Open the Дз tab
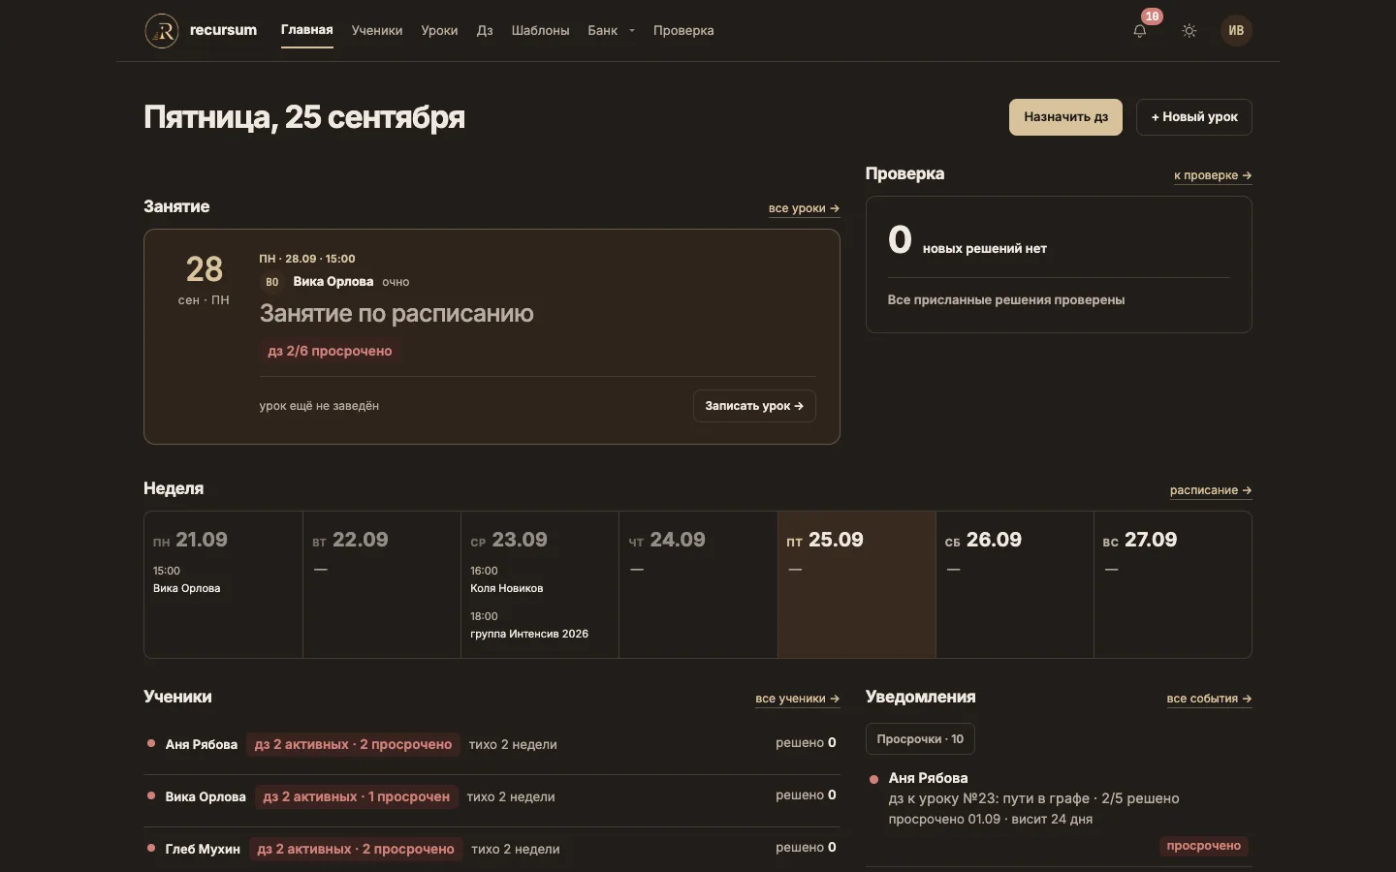Screen dimensions: 1396x872 tap(485, 31)
